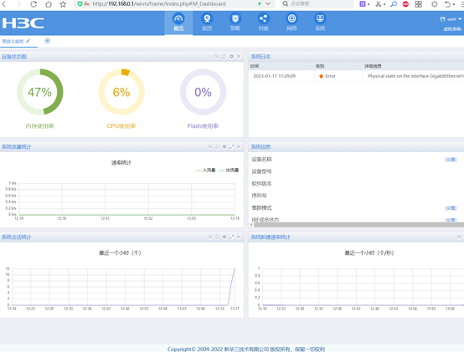Click the red adblock extension icon
The height and width of the screenshot is (352, 464).
(405, 4)
